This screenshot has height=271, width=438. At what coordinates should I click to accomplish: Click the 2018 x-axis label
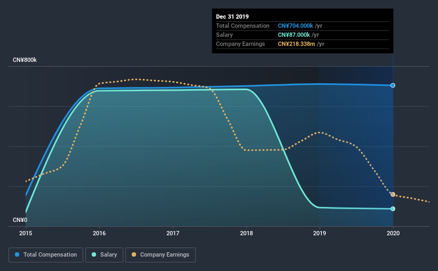(x=246, y=233)
